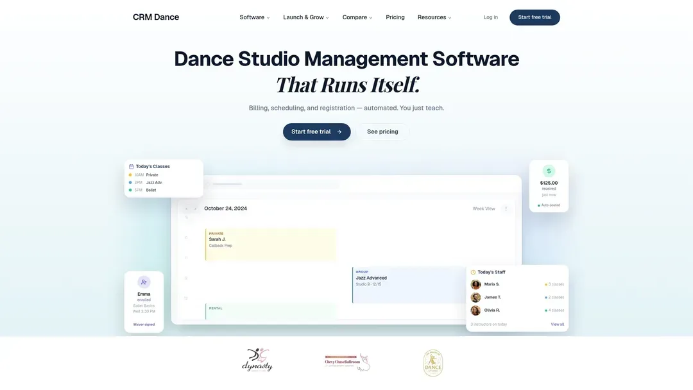
Task: Go to previous date with left chevron
Action: point(187,208)
